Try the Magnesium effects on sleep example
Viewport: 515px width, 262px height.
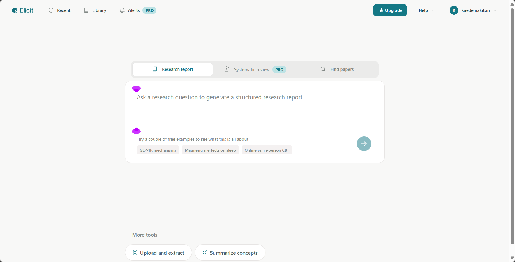(210, 150)
